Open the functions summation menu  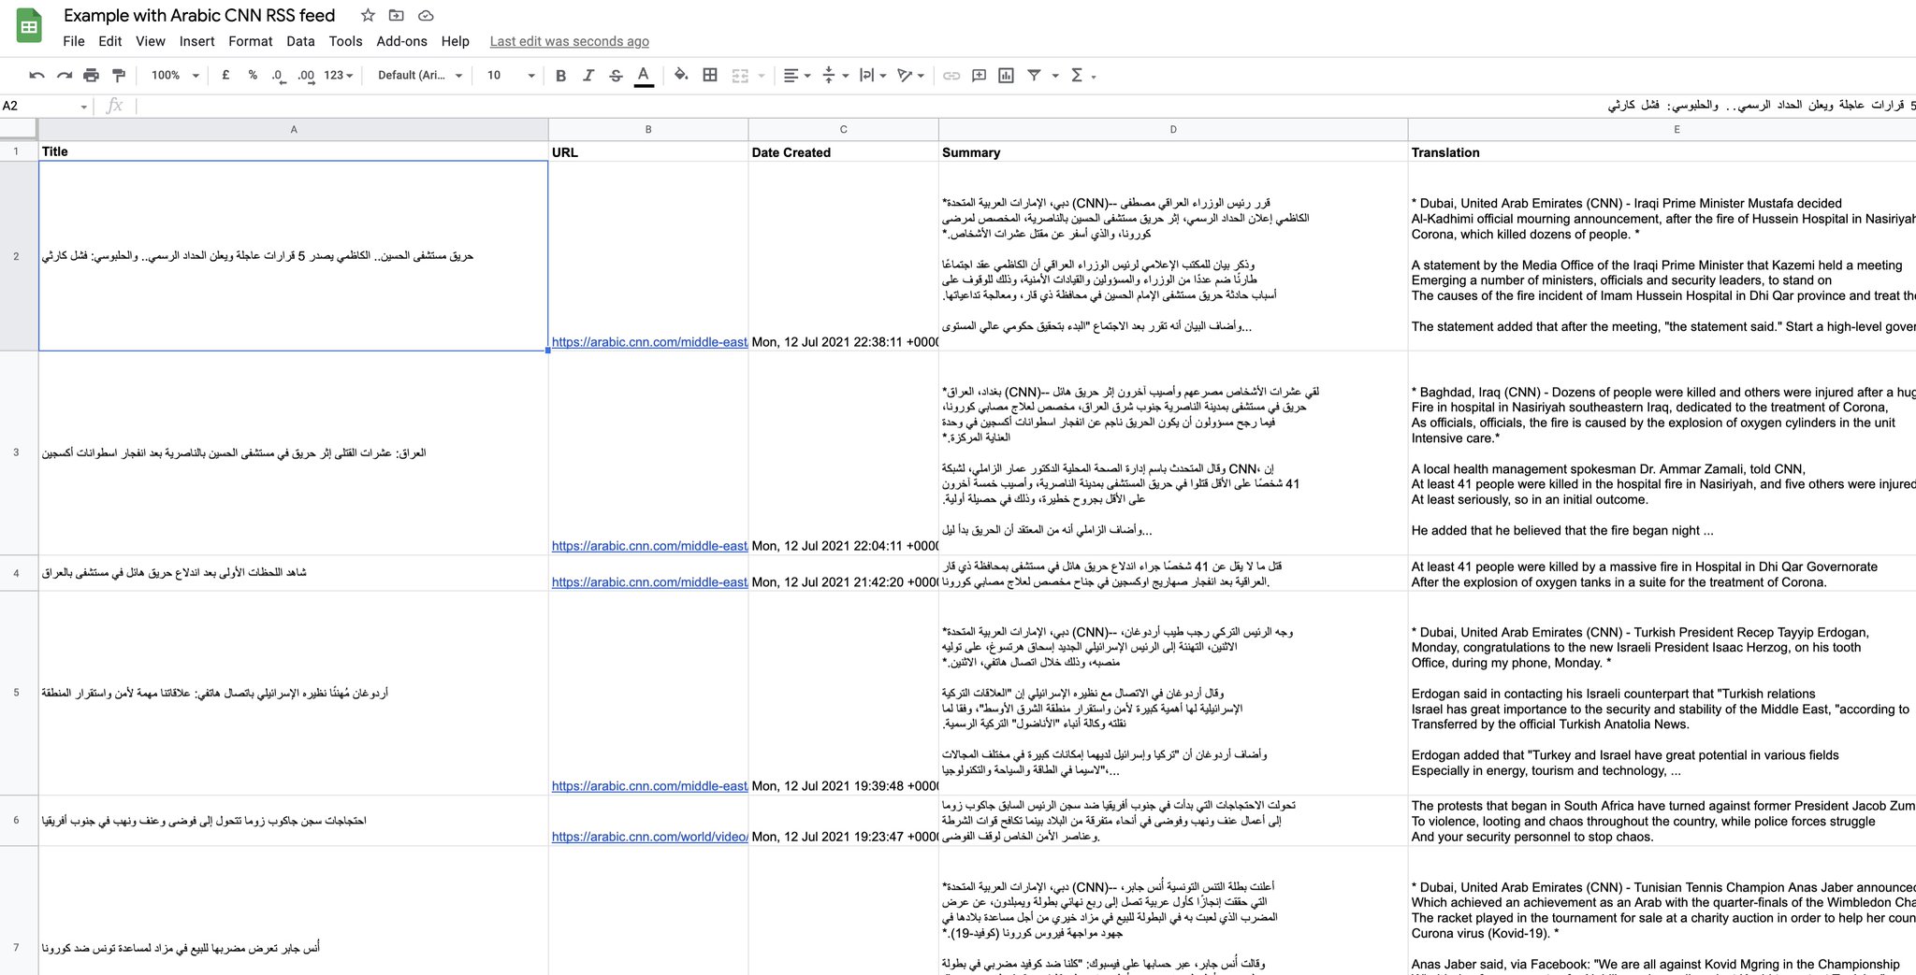pos(1078,75)
